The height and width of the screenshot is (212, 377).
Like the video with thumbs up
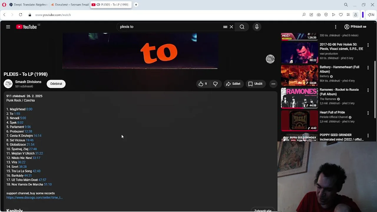[x=203, y=84]
